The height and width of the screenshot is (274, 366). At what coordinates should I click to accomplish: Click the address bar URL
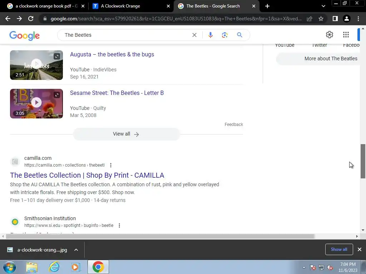tap(176, 19)
